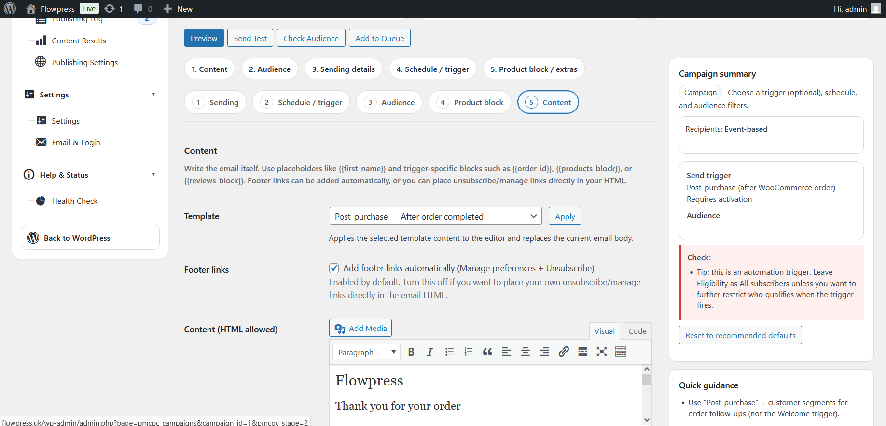The width and height of the screenshot is (886, 426).
Task: Click the Settings sub-item sliders icon
Action: tap(42, 120)
